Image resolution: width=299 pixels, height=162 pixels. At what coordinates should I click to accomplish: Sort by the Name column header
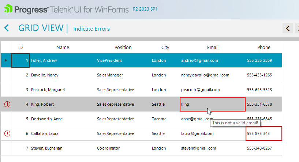pyautogui.click(x=63, y=47)
